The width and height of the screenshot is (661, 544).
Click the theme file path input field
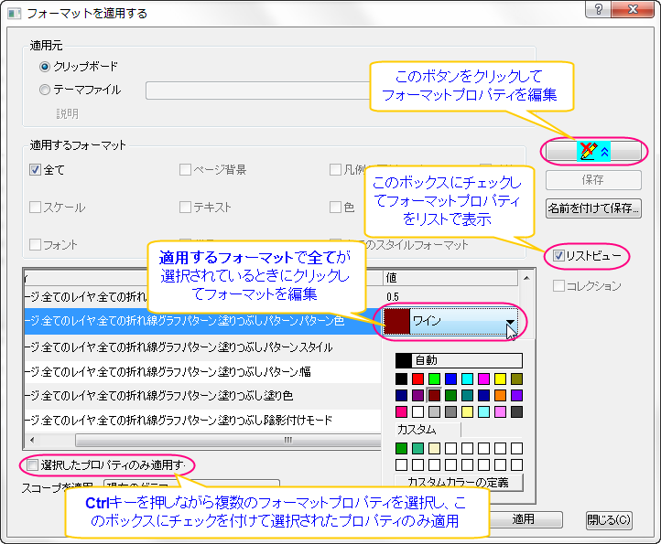(x=258, y=91)
